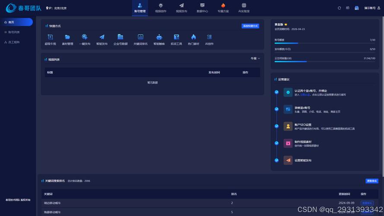Click the 智能发布 paper plane shortcut
384x216 pixels.
(x=102, y=38)
